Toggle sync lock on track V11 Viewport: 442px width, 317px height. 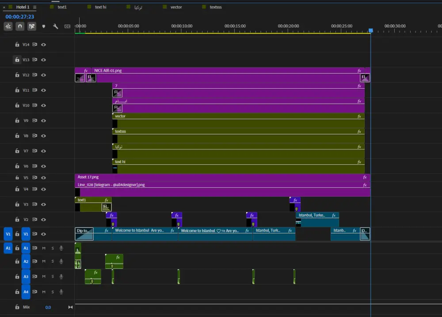34,90
